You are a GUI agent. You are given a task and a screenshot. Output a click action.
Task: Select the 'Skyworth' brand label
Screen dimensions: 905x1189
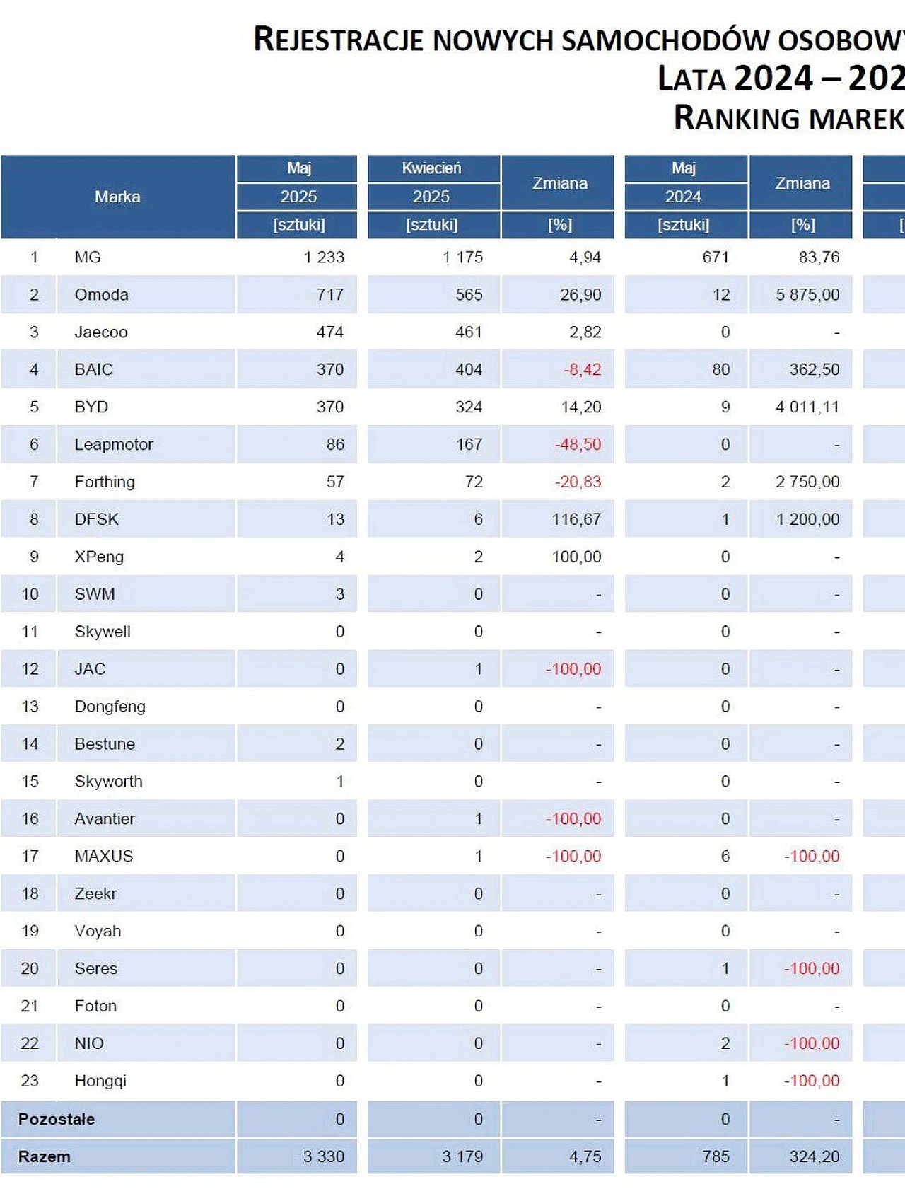click(x=108, y=782)
